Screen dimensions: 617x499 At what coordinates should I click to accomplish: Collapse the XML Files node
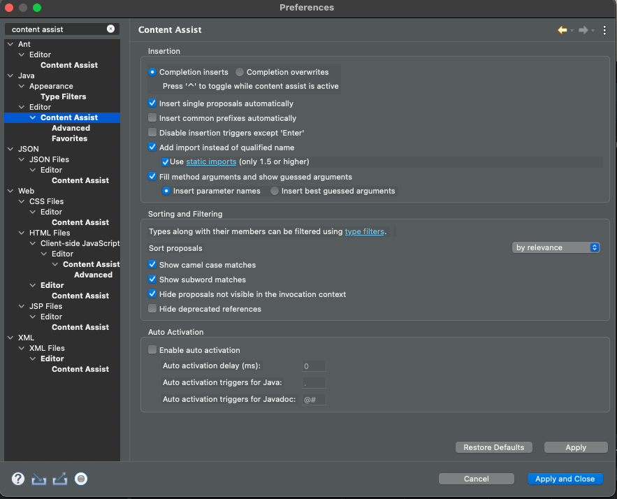coord(22,348)
